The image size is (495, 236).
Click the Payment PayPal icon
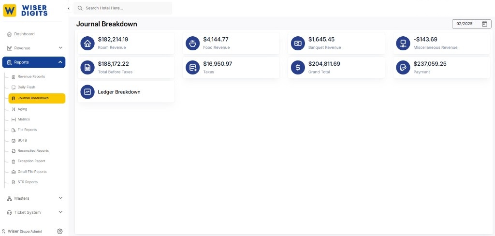(403, 68)
